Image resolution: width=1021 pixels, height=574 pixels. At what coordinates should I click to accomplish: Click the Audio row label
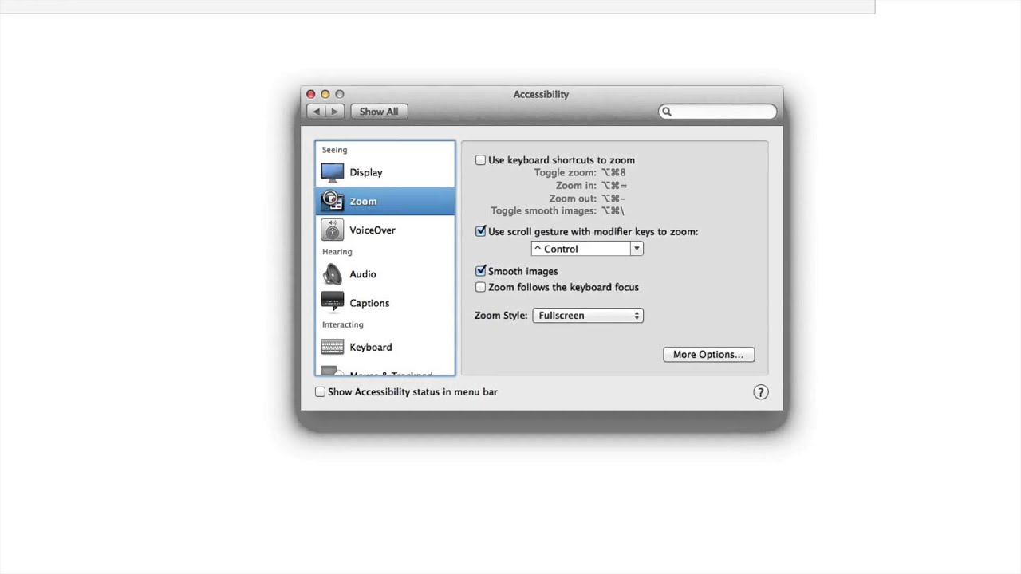[x=363, y=274]
